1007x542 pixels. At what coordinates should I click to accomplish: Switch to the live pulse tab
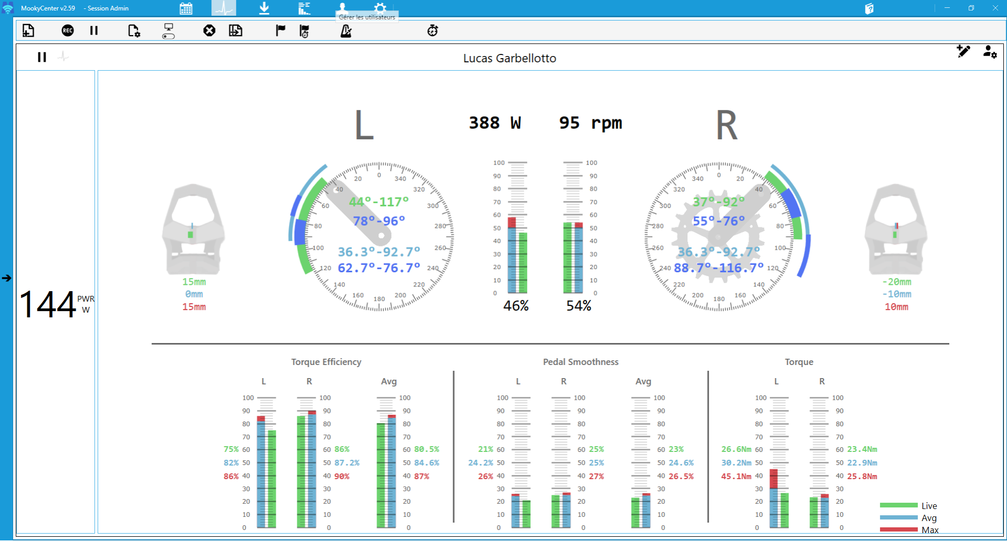224,8
